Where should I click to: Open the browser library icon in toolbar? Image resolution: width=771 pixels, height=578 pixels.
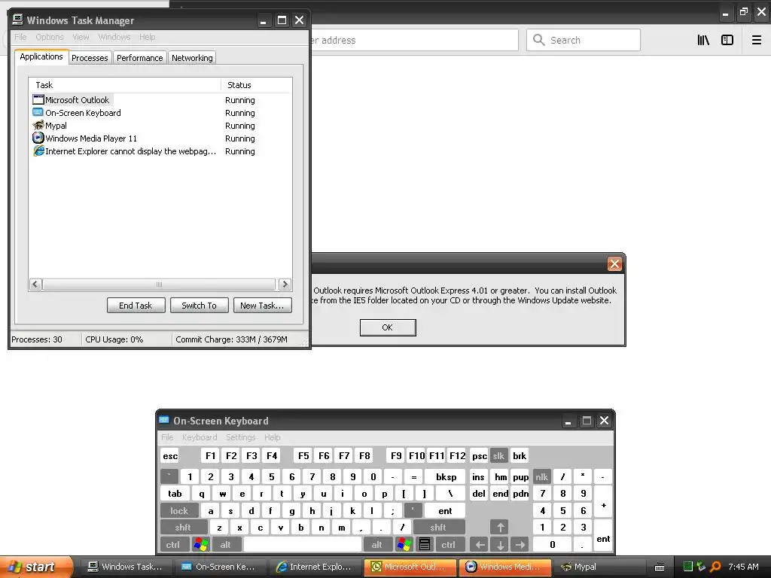coord(703,41)
